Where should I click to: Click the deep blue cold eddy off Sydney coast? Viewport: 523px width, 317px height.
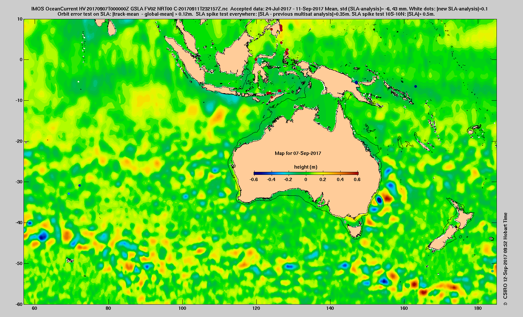click(x=379, y=199)
